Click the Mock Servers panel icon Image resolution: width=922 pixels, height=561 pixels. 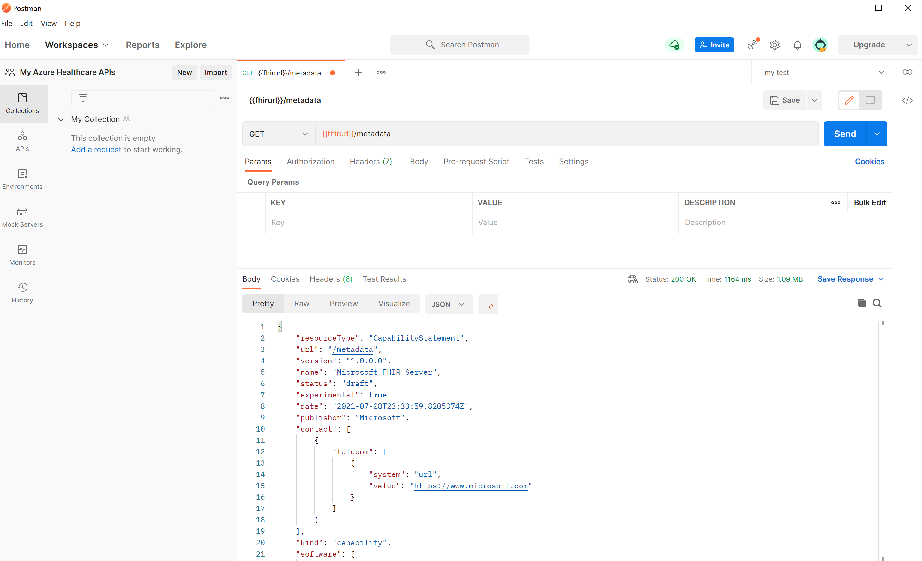click(22, 211)
